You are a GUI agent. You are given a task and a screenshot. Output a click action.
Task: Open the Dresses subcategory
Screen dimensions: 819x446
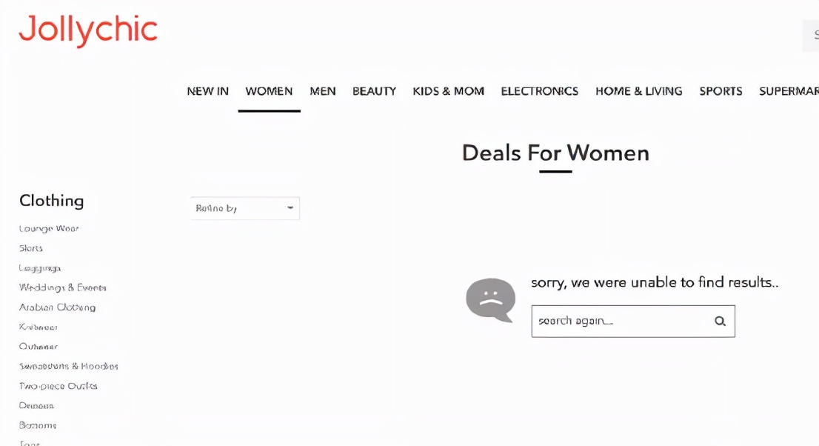pos(36,406)
